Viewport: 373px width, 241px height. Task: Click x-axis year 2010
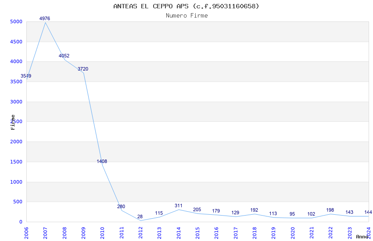(x=103, y=233)
